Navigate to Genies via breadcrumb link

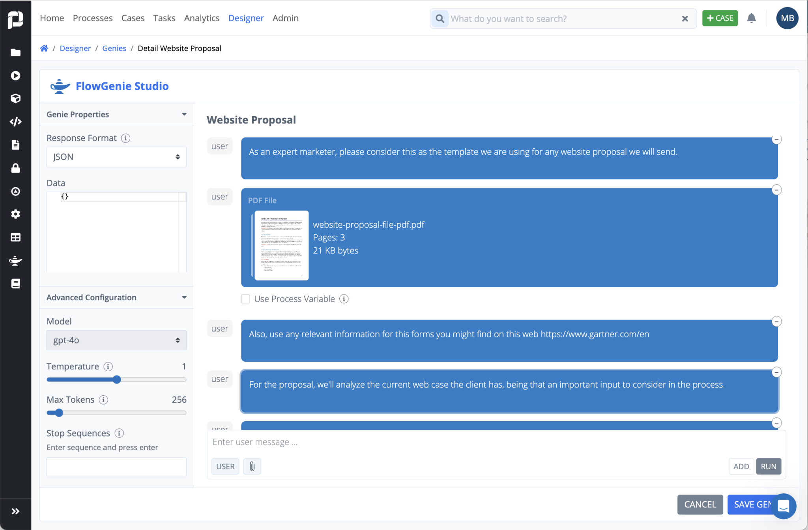point(114,48)
